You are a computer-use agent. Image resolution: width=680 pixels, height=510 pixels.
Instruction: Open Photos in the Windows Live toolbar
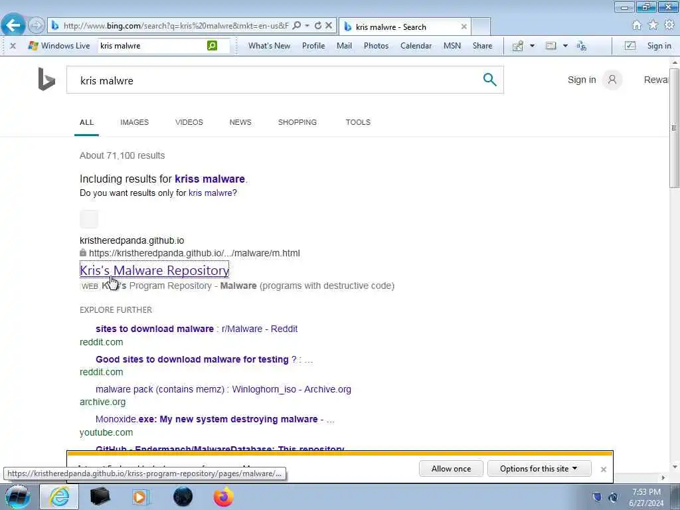click(376, 46)
